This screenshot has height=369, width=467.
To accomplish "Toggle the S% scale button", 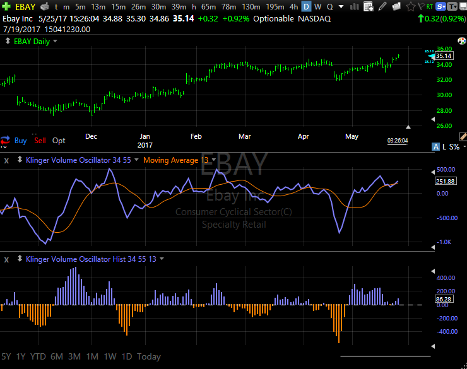I will 454,146.
